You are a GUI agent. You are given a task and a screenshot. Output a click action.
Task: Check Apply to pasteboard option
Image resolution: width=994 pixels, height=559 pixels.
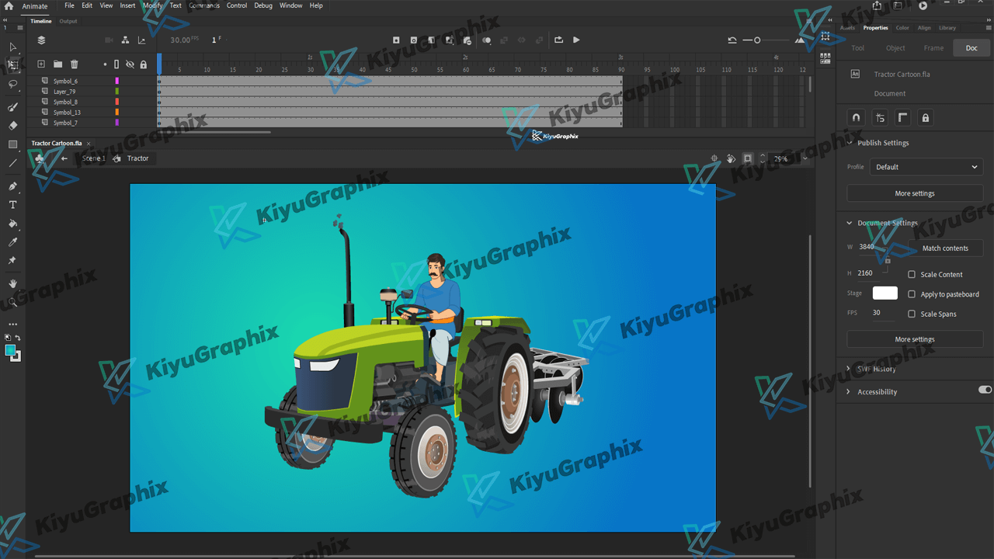click(912, 294)
